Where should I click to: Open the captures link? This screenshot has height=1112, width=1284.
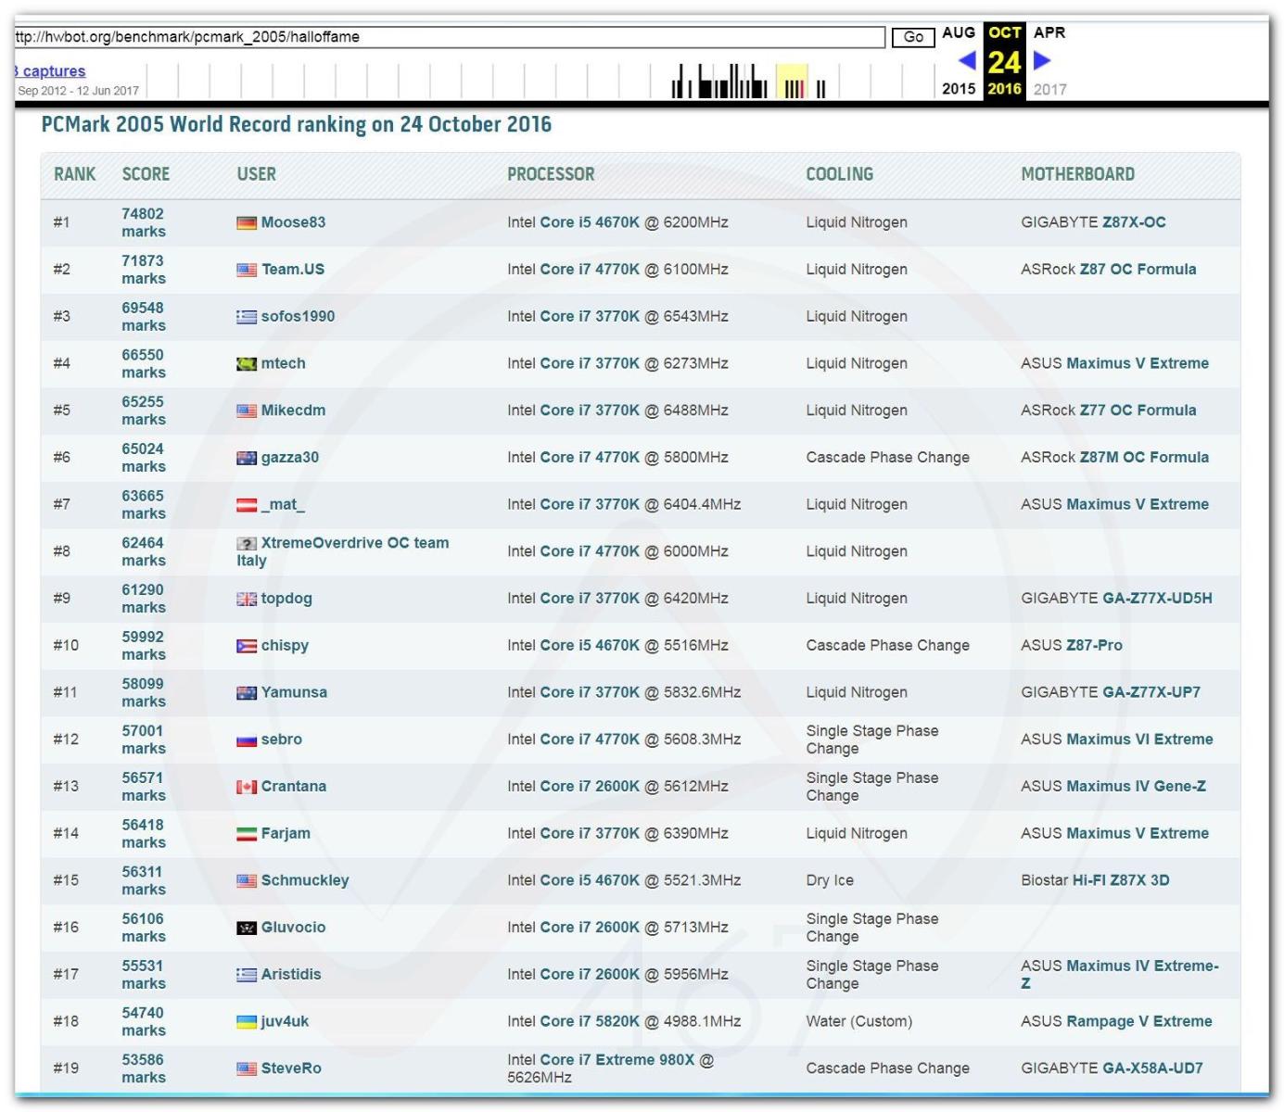click(50, 71)
